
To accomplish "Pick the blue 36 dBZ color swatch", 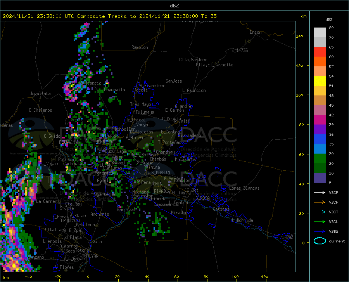I will point(320,139).
